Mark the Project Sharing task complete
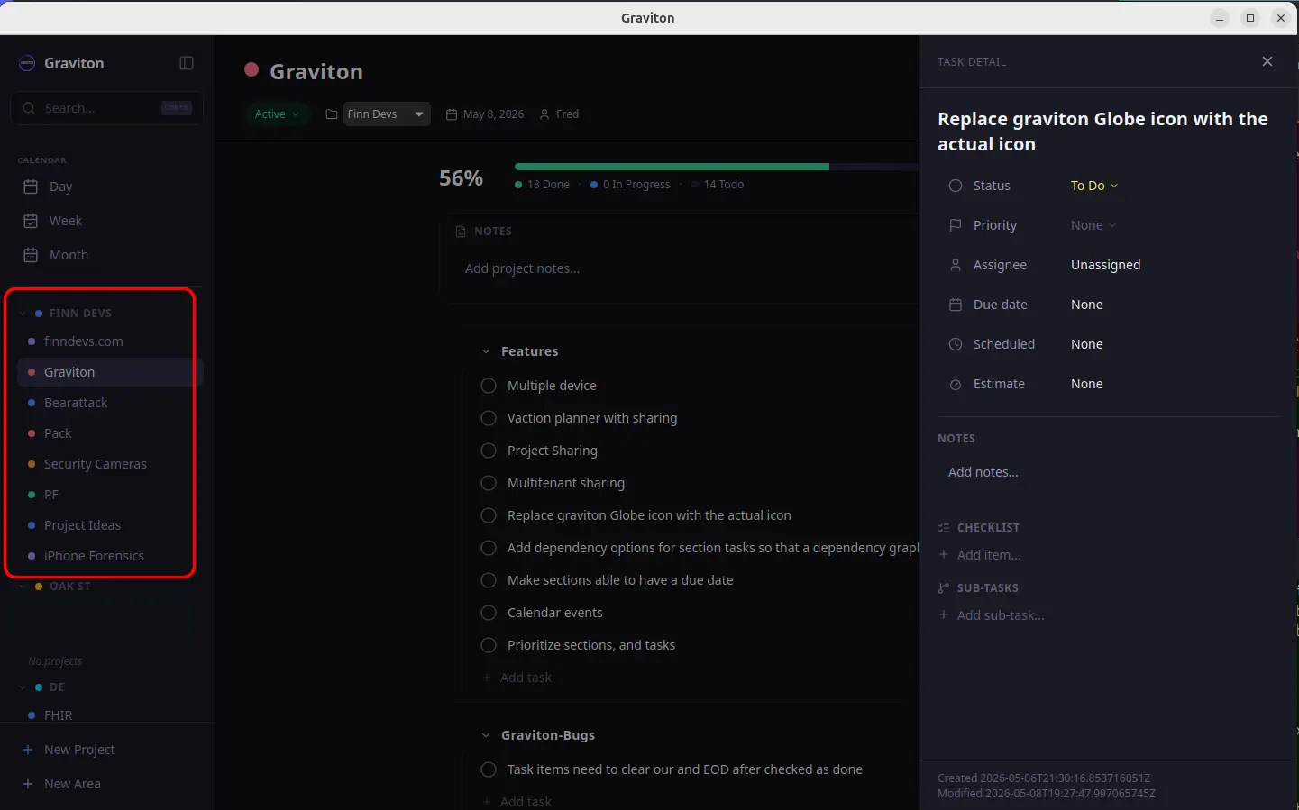Image resolution: width=1299 pixels, height=810 pixels. 489,451
